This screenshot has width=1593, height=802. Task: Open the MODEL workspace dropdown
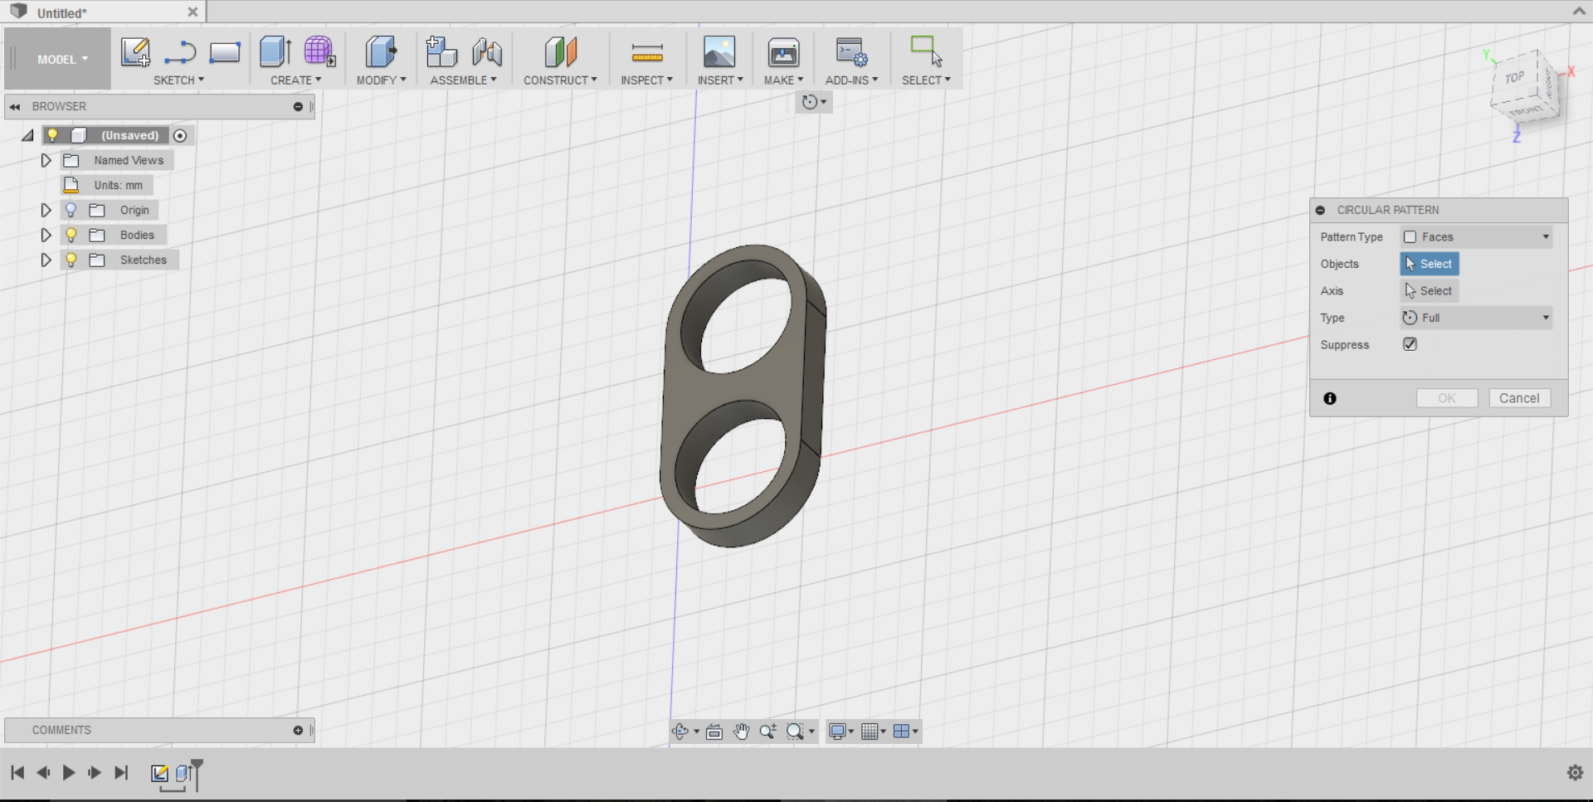[62, 60]
